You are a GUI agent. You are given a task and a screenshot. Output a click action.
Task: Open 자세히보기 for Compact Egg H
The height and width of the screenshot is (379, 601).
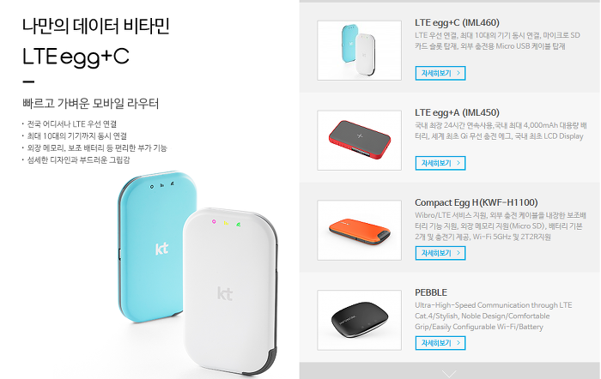pos(440,253)
